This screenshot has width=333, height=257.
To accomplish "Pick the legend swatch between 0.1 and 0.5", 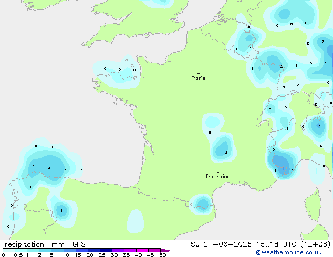I will pyautogui.click(x=9, y=250).
